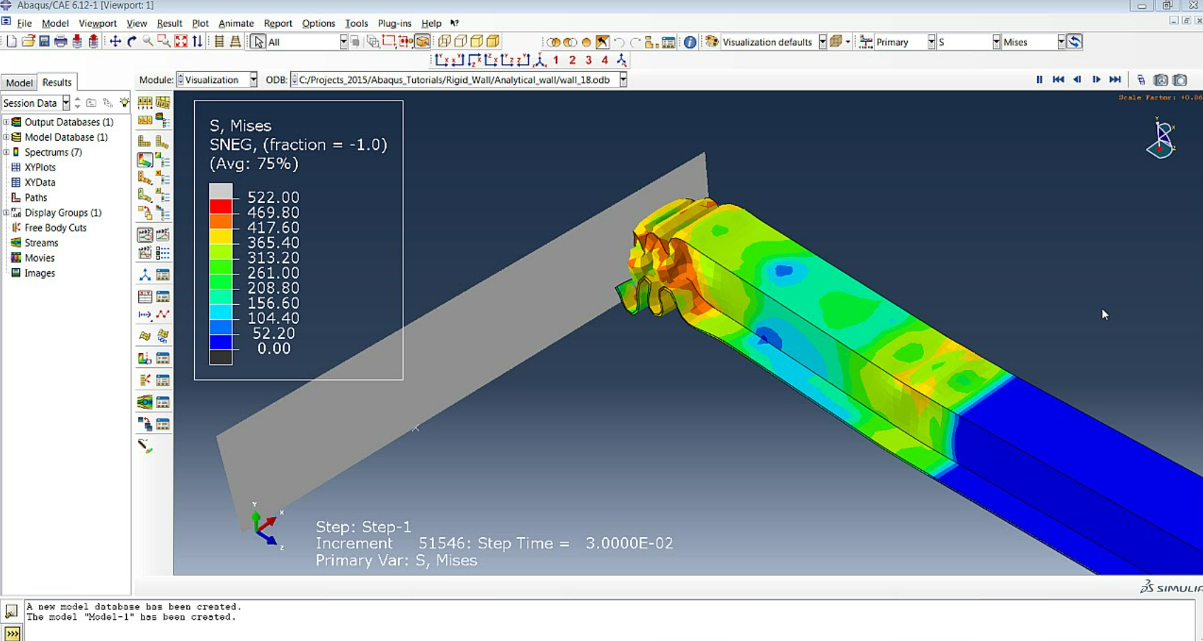This screenshot has height=641, width=1203.
Task: Save the model database with floppy icon
Action: 44,42
